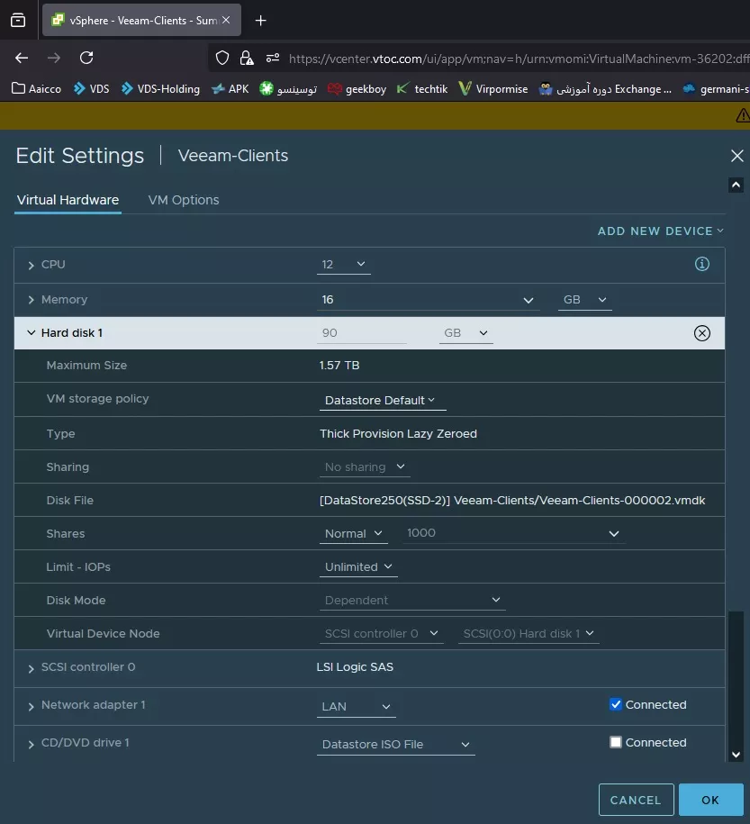Click the browser back arrow
The width and height of the screenshot is (750, 824).
(x=22, y=58)
